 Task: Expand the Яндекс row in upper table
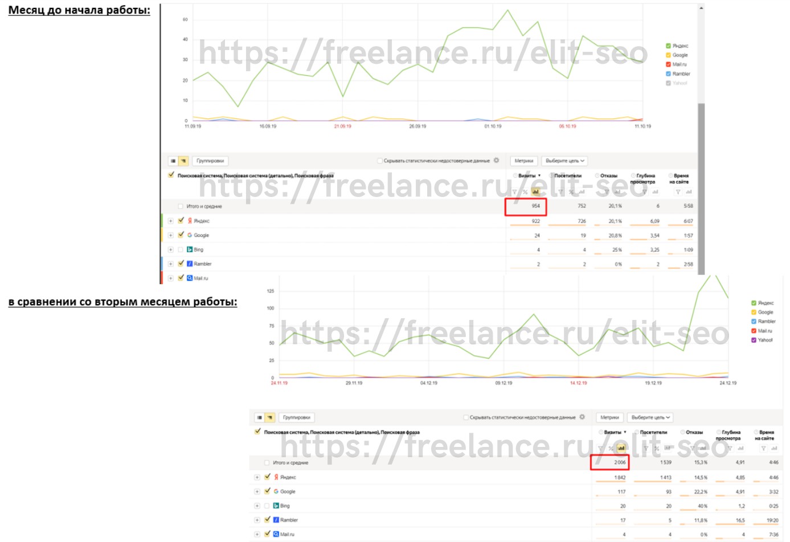pos(170,221)
